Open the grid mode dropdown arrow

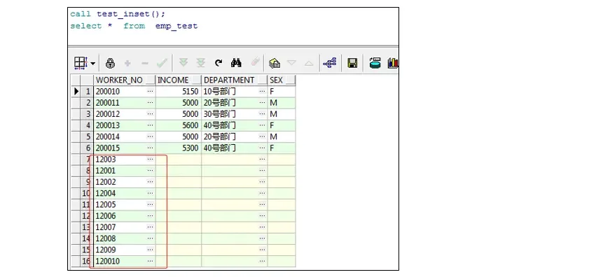[92, 64]
